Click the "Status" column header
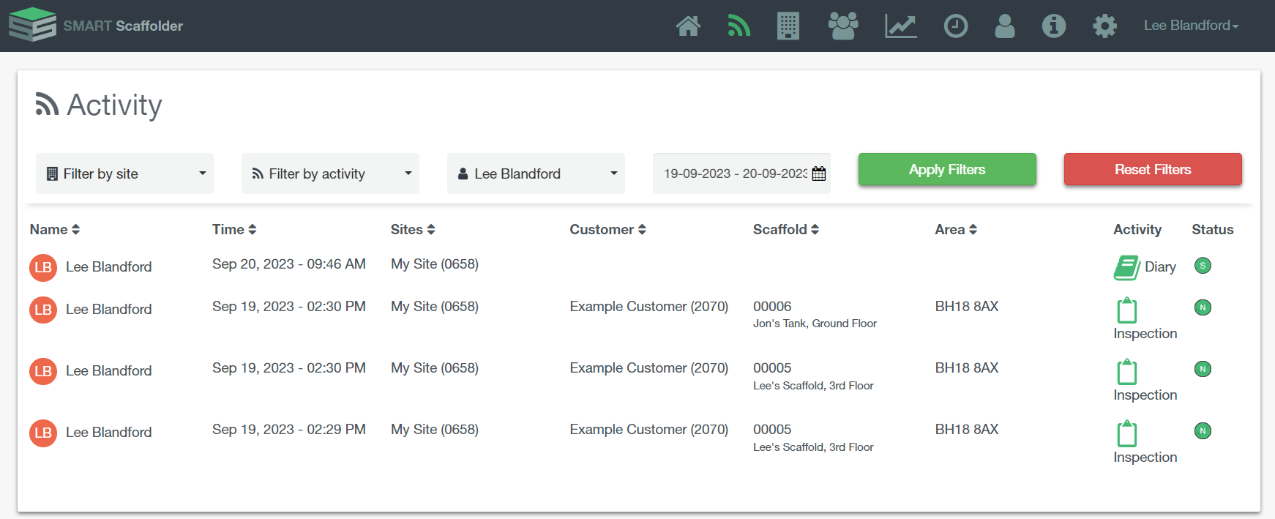Viewport: 1275px width, 519px height. click(x=1213, y=229)
